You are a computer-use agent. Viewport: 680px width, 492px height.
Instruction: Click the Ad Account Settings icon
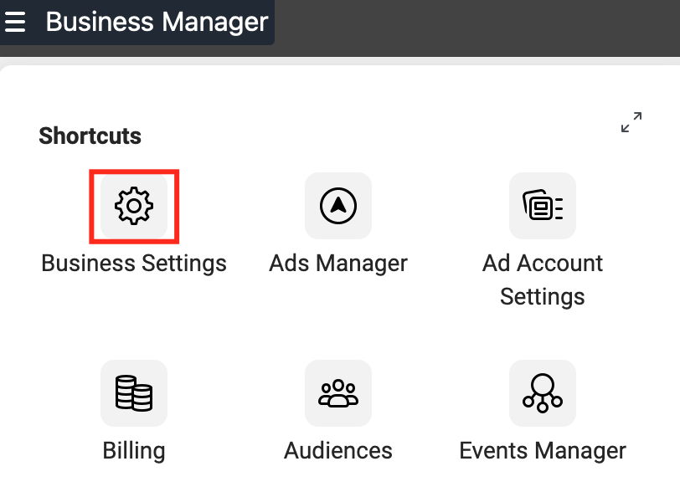point(543,206)
